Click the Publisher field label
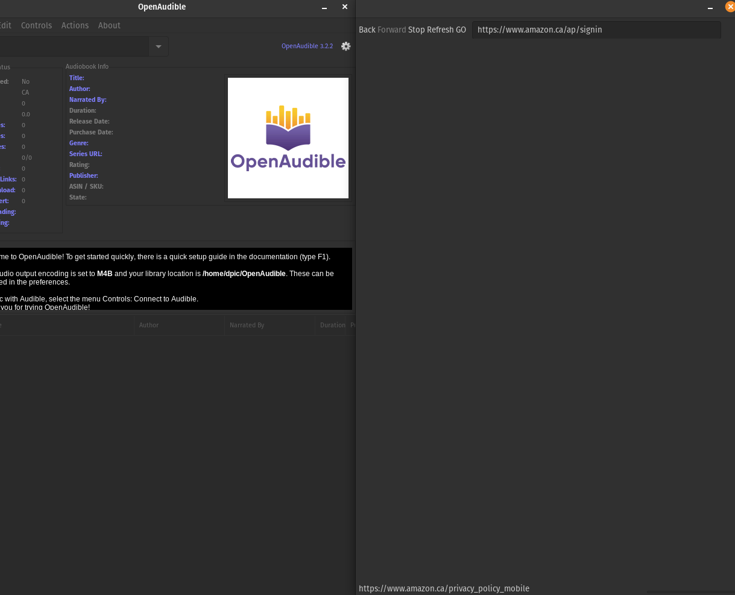The width and height of the screenshot is (735, 595). [83, 175]
